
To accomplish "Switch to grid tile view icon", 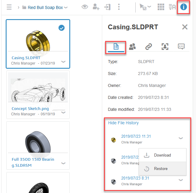I will (161, 7).
